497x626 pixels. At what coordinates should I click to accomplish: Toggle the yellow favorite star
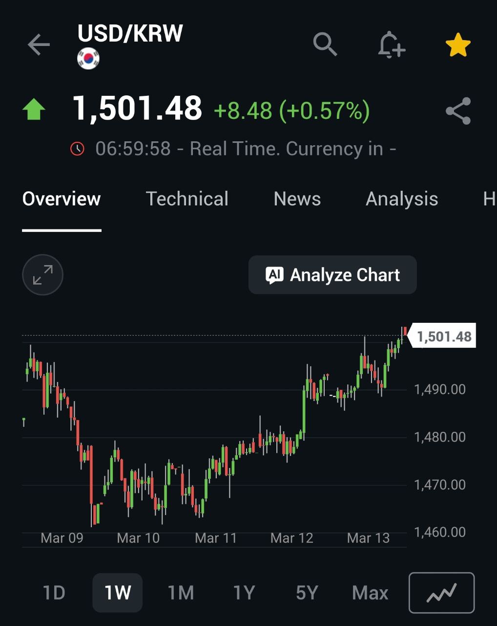pyautogui.click(x=458, y=45)
